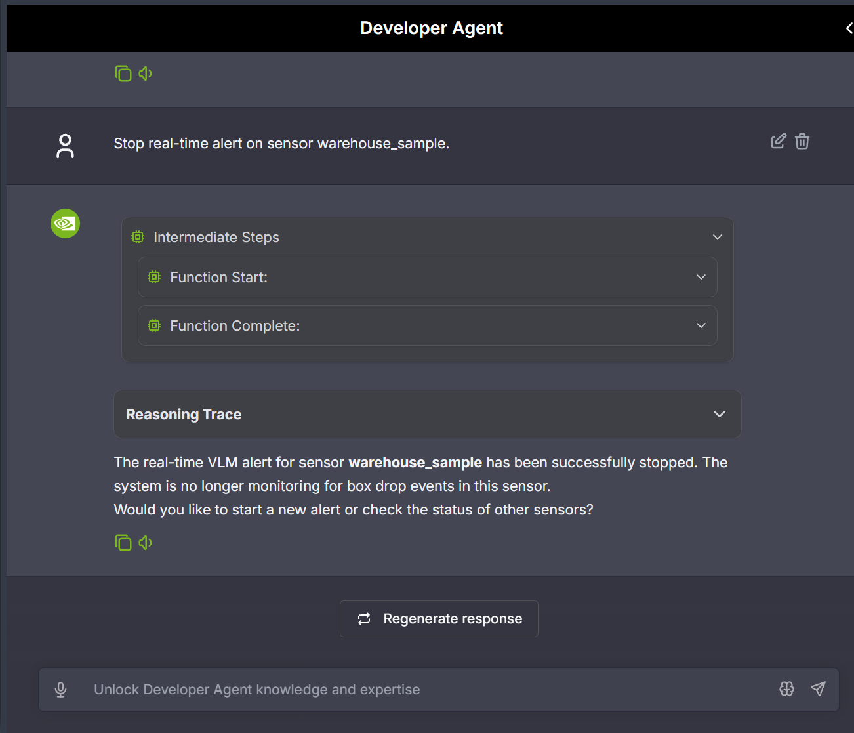This screenshot has height=733, width=854.
Task: Click the bold warehouse_sample text in the response
Action: (x=415, y=463)
